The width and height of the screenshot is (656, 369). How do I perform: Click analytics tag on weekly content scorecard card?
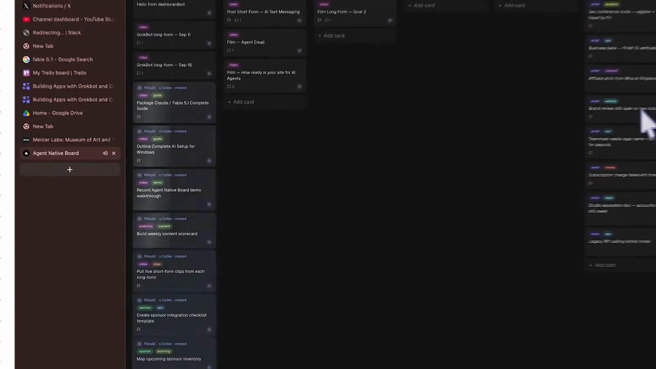146,226
